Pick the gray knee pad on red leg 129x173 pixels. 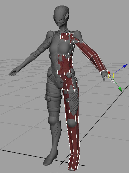coord(72,123)
